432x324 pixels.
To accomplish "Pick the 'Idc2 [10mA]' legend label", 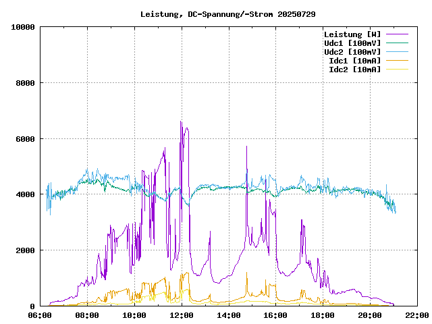I will point(354,70).
